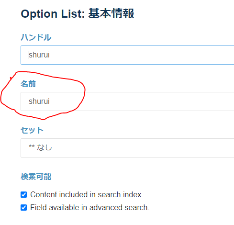Click into the 名前 text field
The image size is (234, 225).
[x=127, y=101]
